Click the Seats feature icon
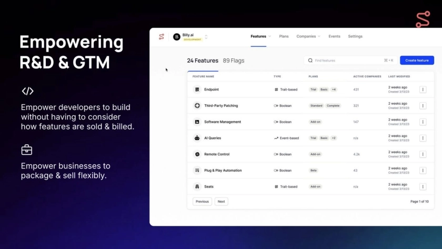 (197, 187)
